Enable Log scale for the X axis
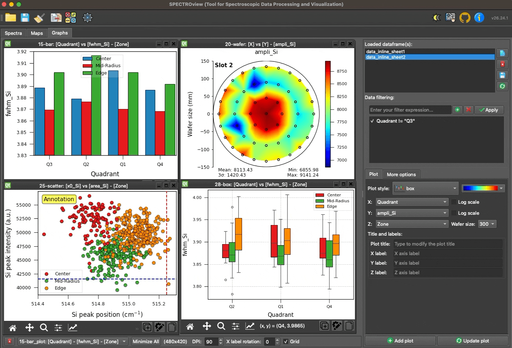This screenshot has width=512, height=348. [x=454, y=202]
